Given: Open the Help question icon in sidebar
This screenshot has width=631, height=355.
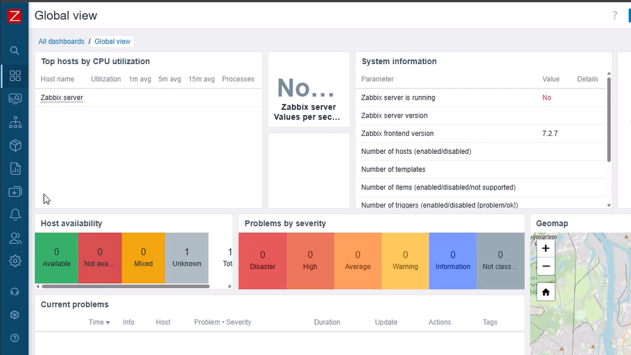Looking at the screenshot, I should pos(14,338).
